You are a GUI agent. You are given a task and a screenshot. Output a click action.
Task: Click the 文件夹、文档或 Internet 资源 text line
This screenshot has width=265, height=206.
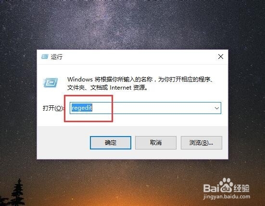pos(107,88)
